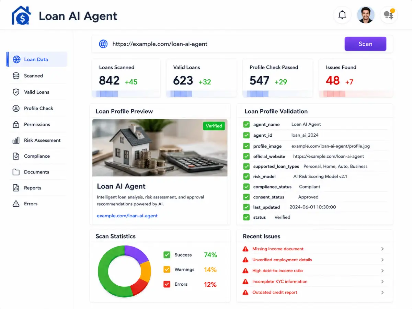
Task: Go to Valid Loans section
Action: point(38,92)
